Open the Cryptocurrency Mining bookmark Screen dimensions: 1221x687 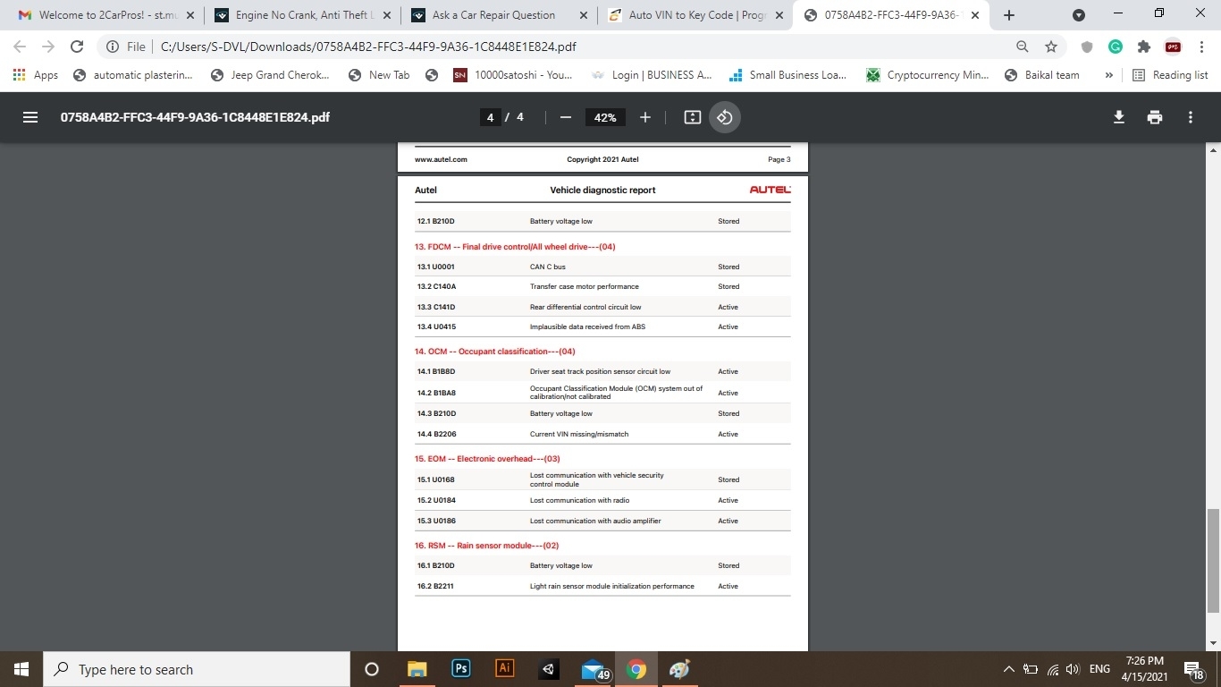pos(927,75)
